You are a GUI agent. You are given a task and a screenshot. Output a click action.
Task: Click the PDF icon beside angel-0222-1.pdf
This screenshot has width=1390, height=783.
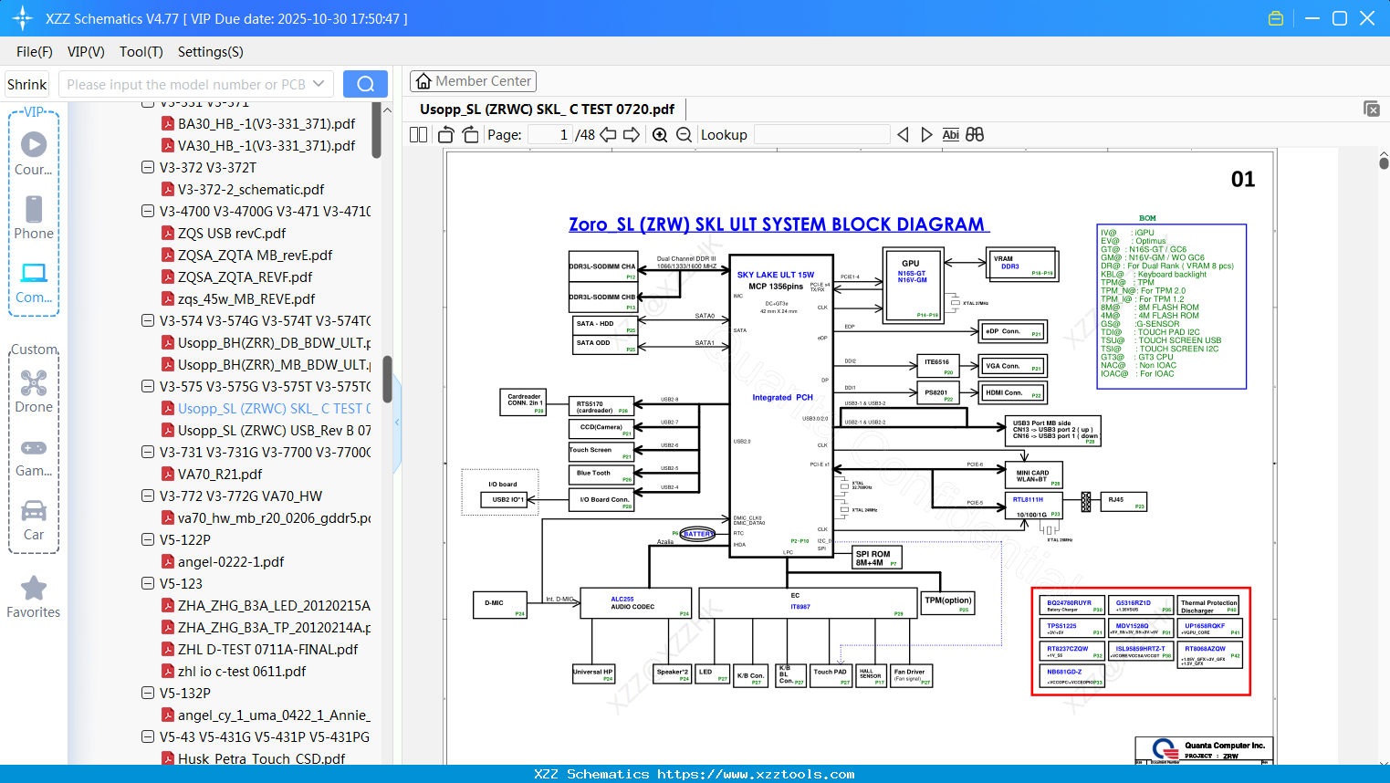pos(168,562)
